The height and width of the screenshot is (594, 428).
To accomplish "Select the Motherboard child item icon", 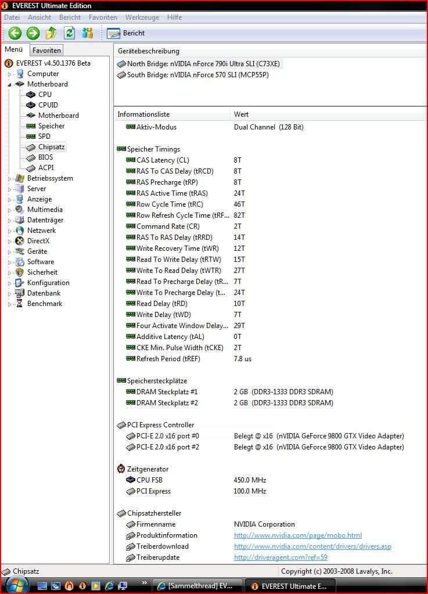I will (x=31, y=115).
